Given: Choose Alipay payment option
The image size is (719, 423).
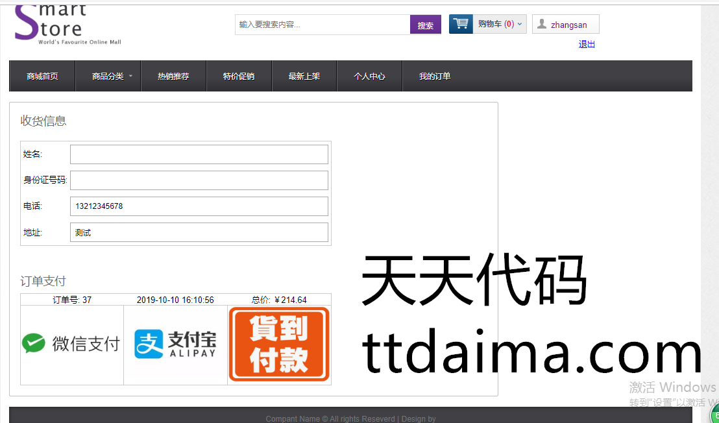Looking at the screenshot, I should (x=175, y=344).
